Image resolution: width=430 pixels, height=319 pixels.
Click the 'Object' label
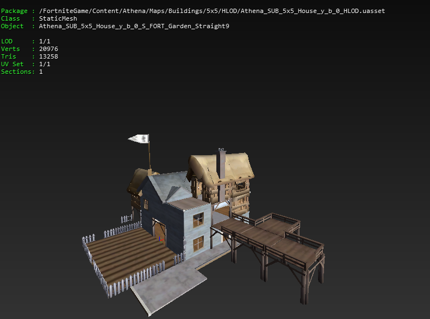[13, 26]
